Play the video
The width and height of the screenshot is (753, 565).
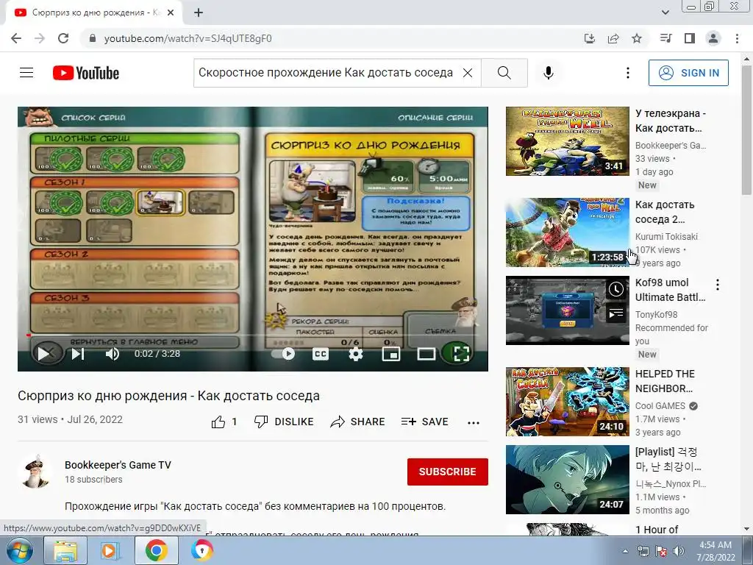pyautogui.click(x=43, y=354)
